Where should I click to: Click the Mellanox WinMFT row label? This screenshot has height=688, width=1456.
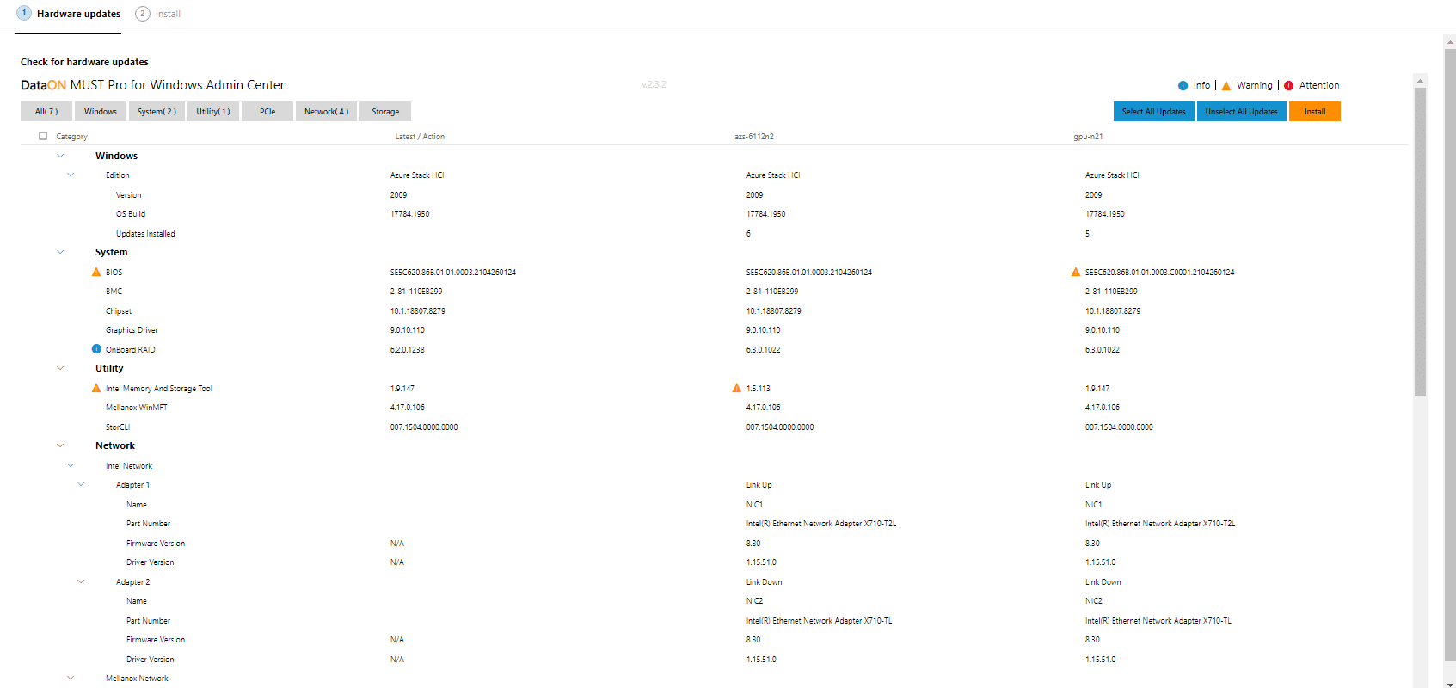(137, 408)
